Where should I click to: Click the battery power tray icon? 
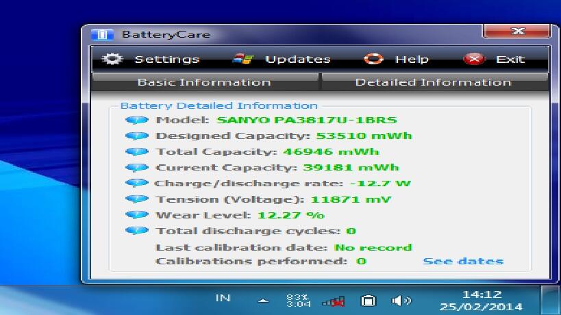point(368,301)
